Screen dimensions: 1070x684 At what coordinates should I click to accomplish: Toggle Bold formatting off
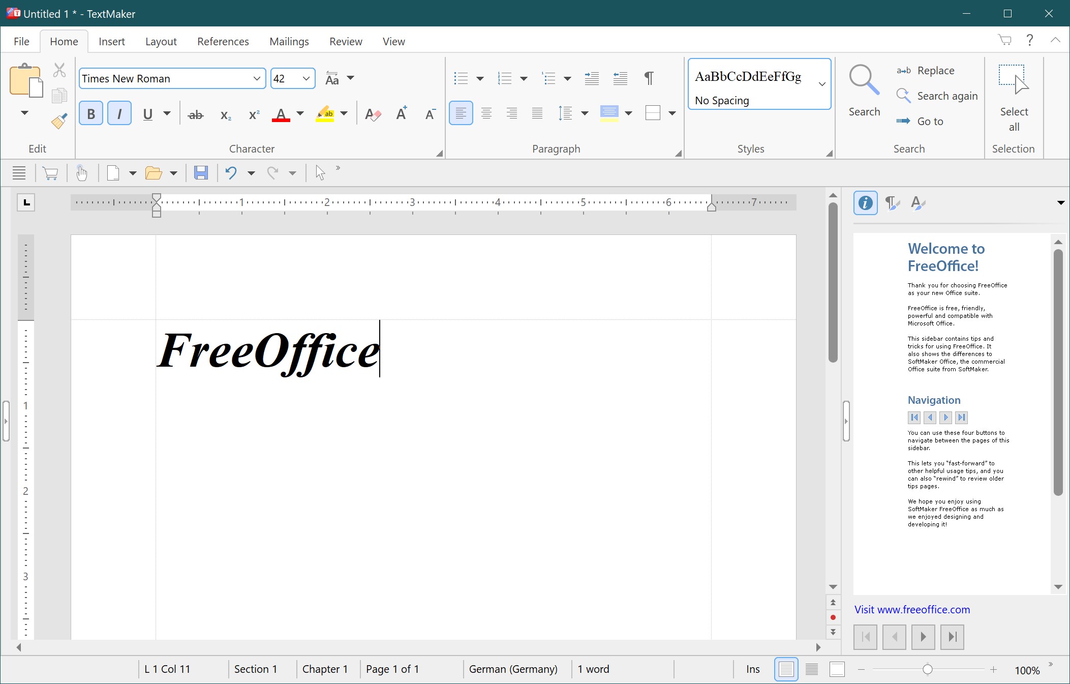[x=91, y=113]
